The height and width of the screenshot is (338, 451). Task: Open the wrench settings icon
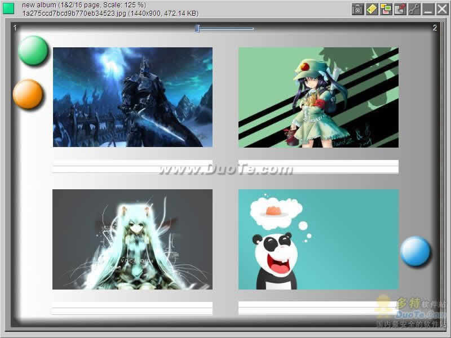click(414, 9)
